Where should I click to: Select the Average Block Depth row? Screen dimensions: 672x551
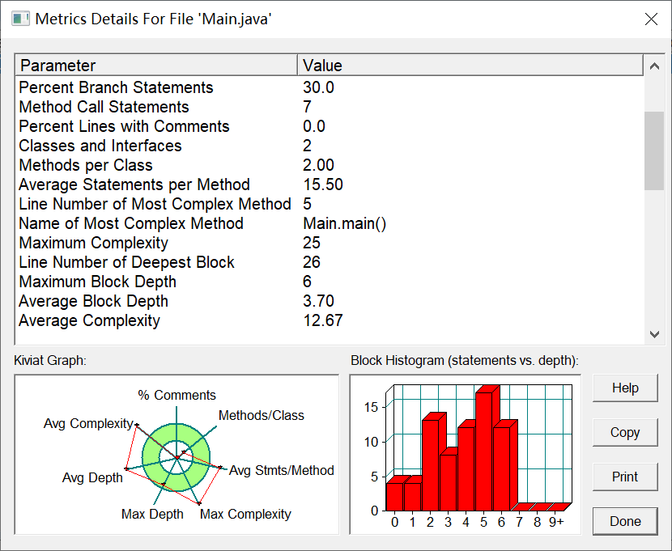330,301
